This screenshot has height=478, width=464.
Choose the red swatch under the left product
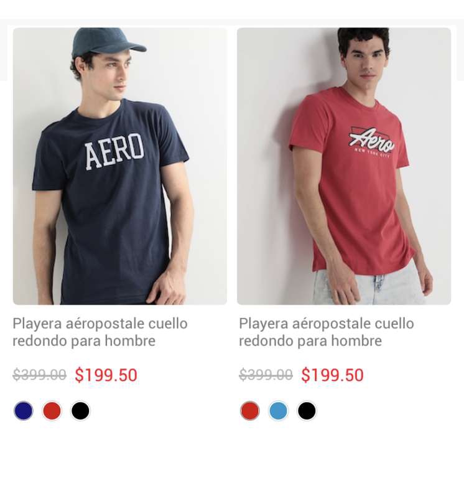pyautogui.click(x=52, y=411)
